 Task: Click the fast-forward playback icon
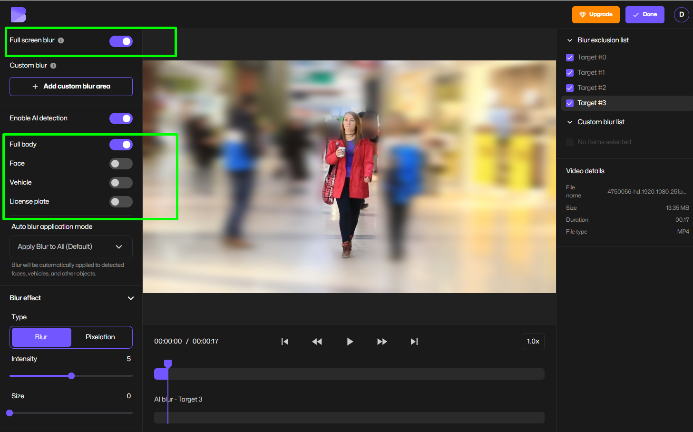(x=382, y=341)
